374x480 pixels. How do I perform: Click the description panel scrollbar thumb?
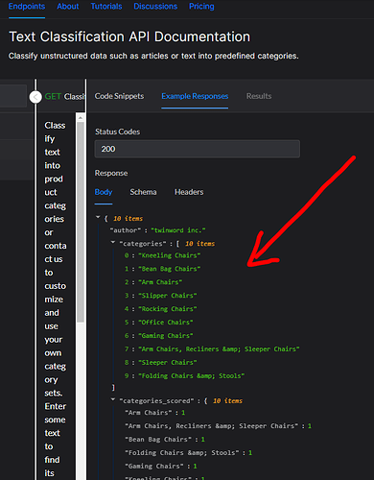(81, 222)
